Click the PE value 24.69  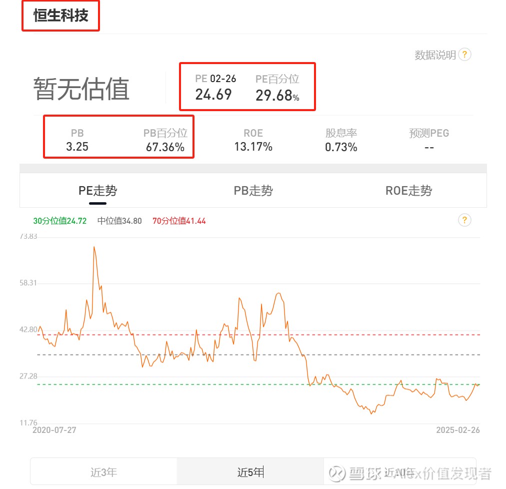pyautogui.click(x=213, y=95)
